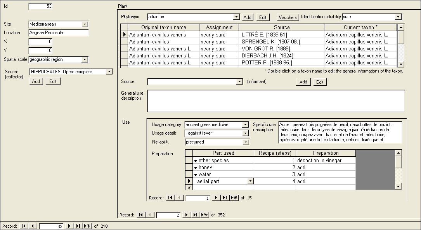Open the Site dropdown showing Mediterranean
Viewport: 421px width, 230px height.
tap(85, 24)
